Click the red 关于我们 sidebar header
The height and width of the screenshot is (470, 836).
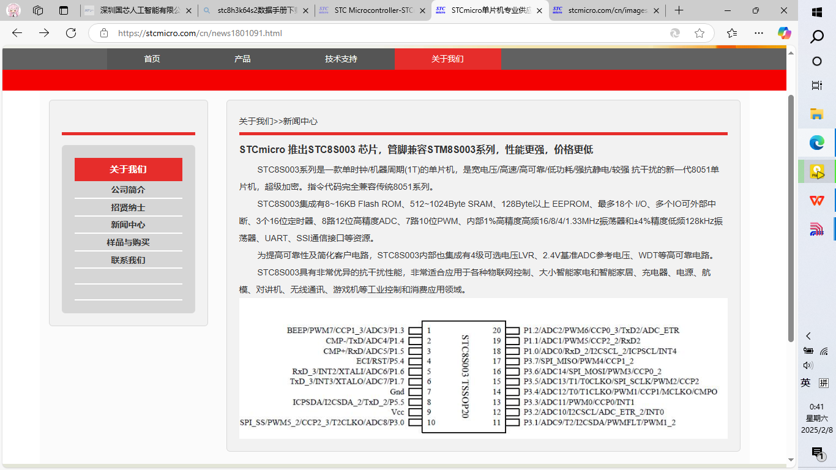point(129,170)
